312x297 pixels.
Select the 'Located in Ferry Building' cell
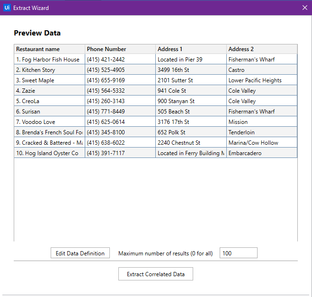pyautogui.click(x=191, y=153)
